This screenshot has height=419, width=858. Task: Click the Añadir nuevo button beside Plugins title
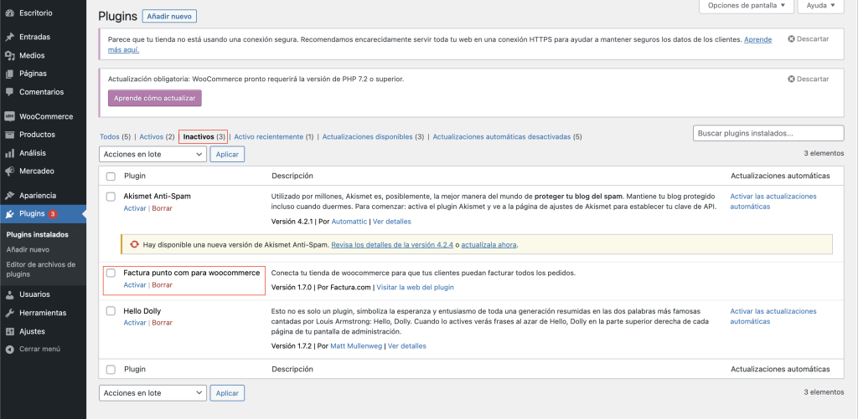pos(169,17)
